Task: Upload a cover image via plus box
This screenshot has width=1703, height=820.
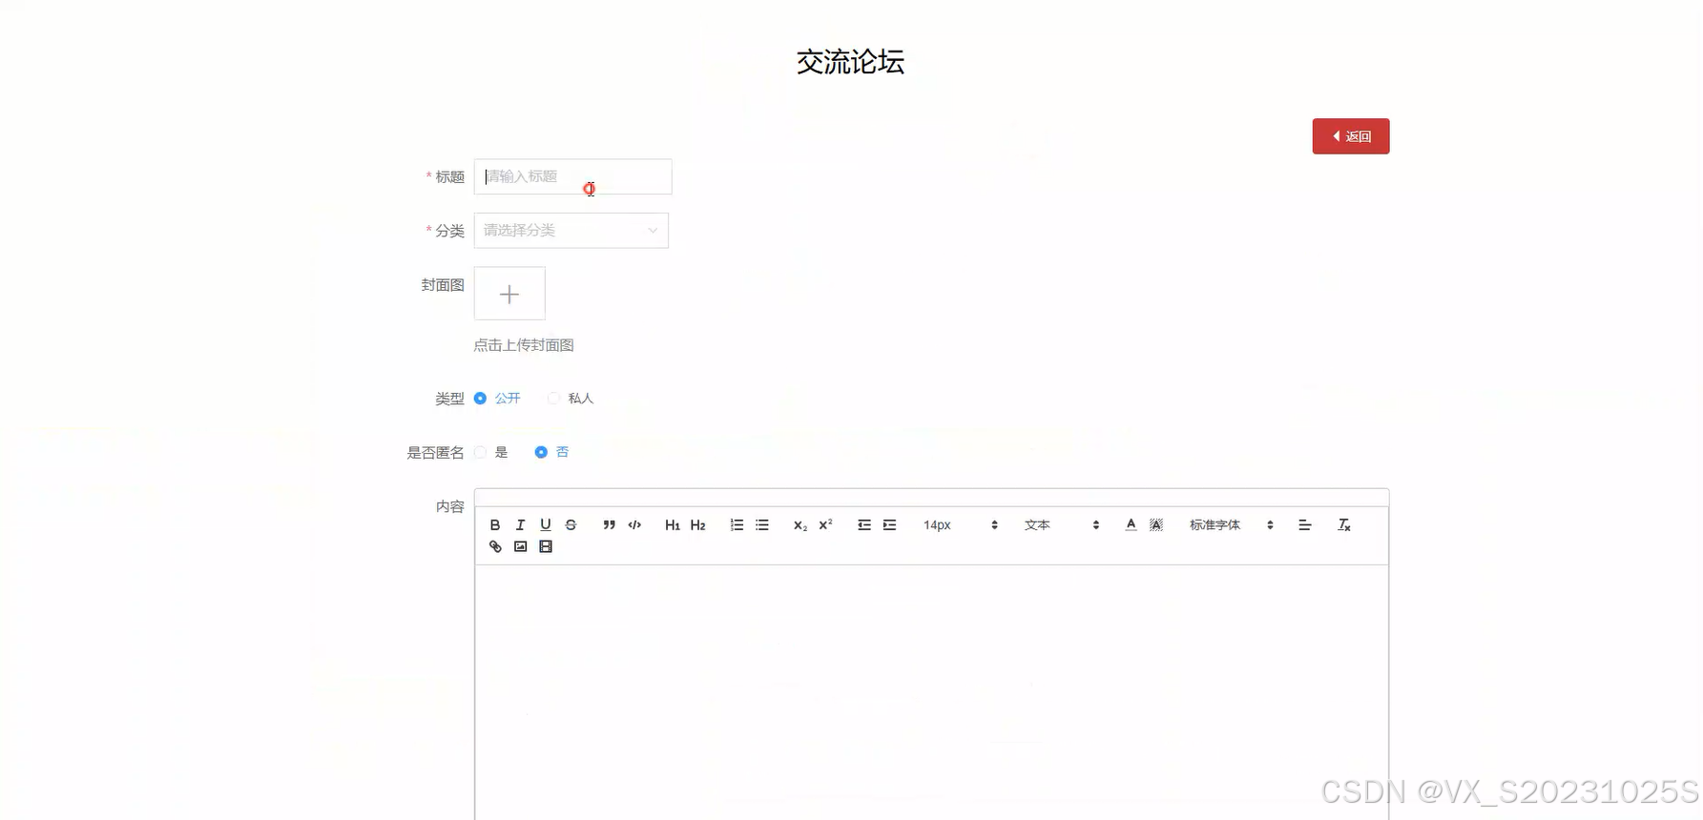Action: tap(509, 294)
